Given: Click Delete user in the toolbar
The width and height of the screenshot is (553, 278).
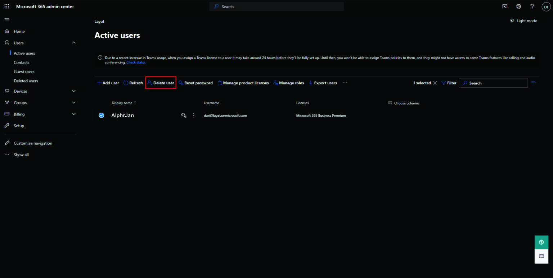Looking at the screenshot, I should (161, 83).
